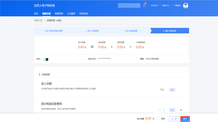Open the 帮助中心 link
This screenshot has width=218, height=122.
(x=166, y=6)
